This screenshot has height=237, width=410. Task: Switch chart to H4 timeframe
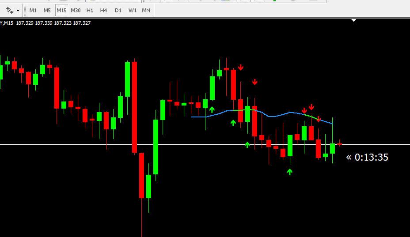tap(103, 11)
